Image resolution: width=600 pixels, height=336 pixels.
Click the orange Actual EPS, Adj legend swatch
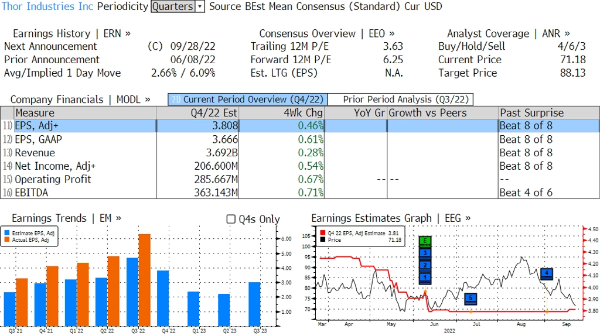pos(7,239)
